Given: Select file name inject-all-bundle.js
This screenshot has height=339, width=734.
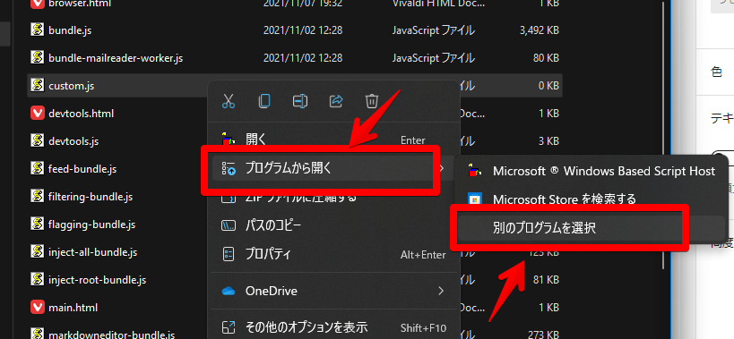Looking at the screenshot, I should click(92, 252).
